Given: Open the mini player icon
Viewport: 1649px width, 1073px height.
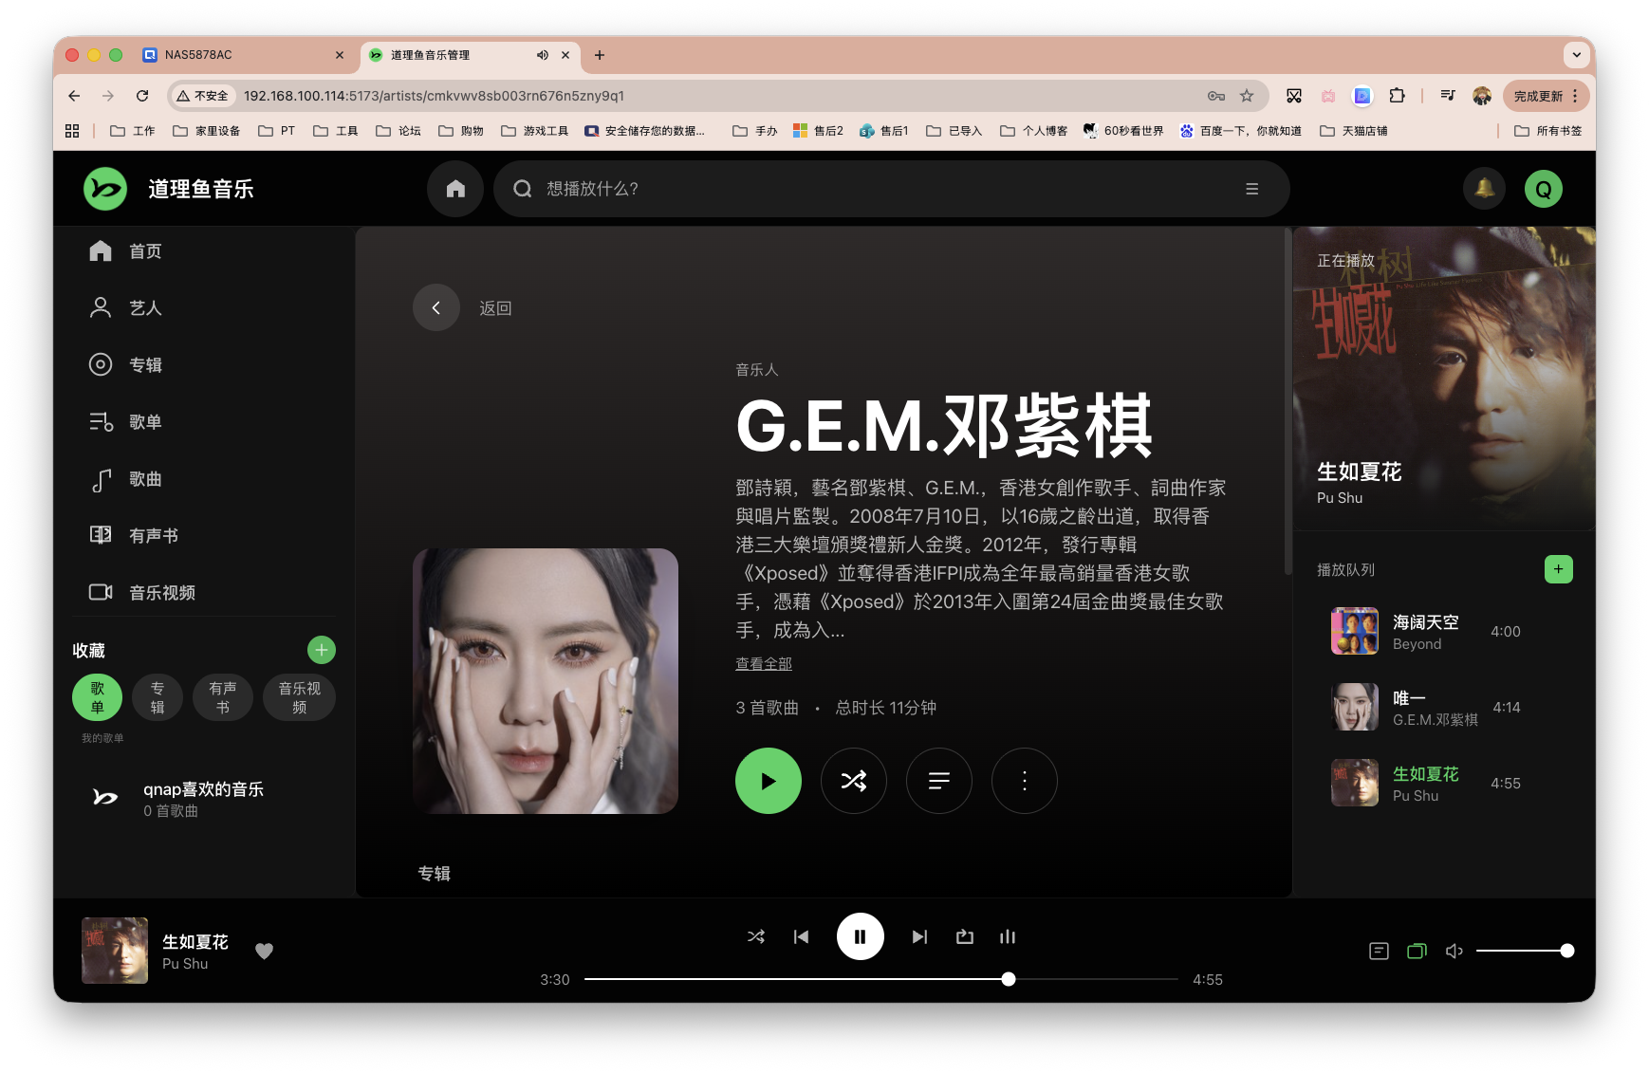Looking at the screenshot, I should (1417, 950).
